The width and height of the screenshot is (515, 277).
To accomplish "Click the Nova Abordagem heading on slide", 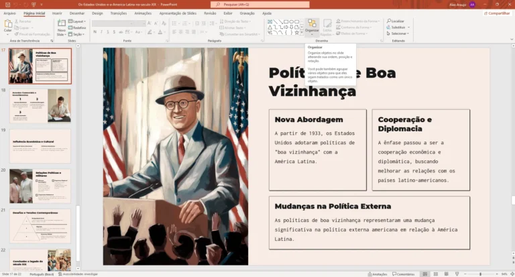I will coord(308,119).
